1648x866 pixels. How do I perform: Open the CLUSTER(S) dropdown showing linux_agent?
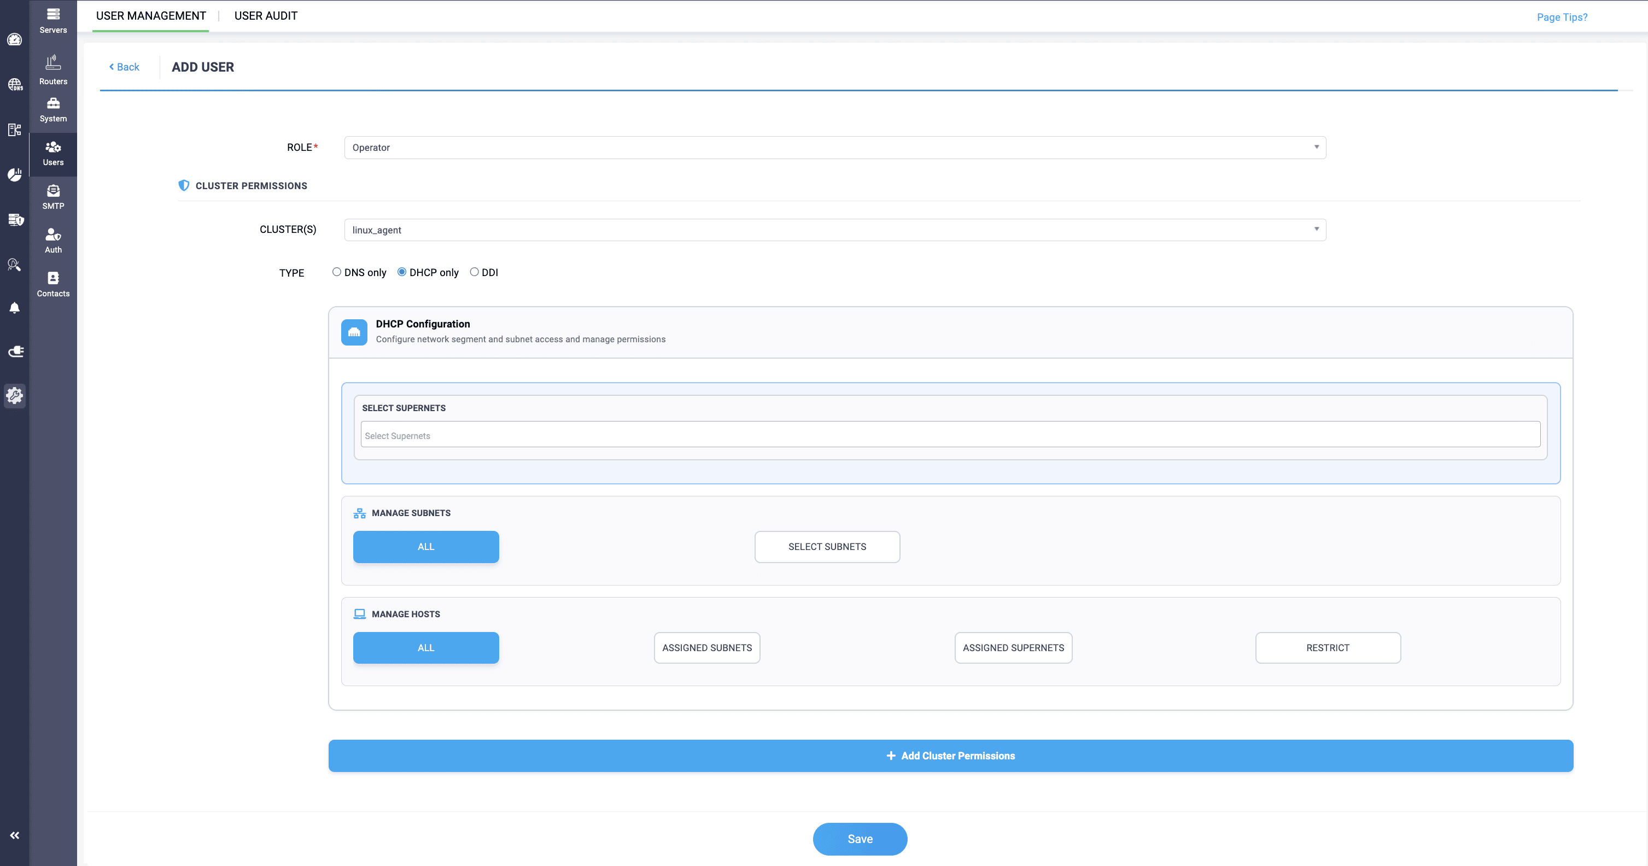[x=832, y=230]
